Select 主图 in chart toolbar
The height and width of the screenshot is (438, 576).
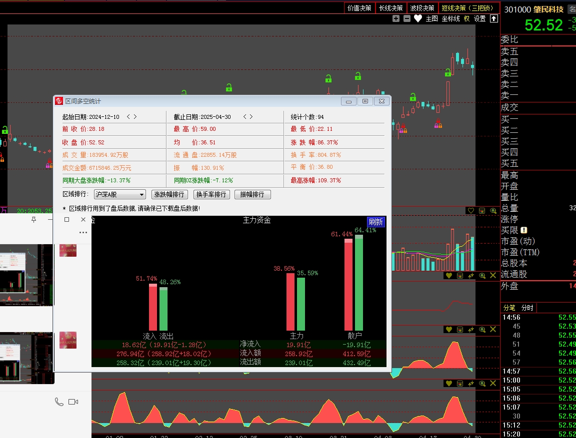431,18
